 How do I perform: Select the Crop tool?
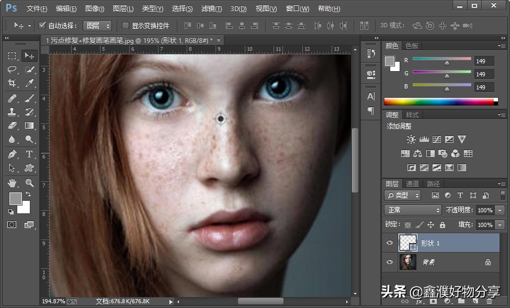tap(12, 83)
